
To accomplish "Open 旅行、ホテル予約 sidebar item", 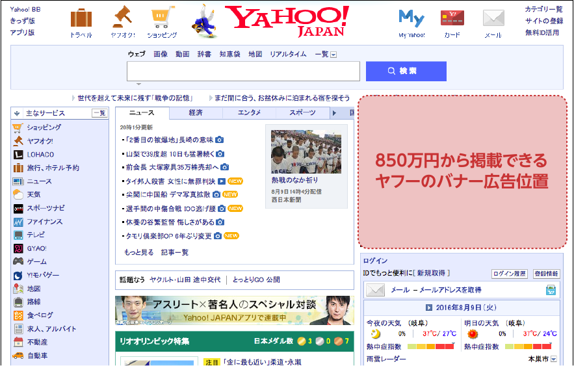I will (x=53, y=168).
